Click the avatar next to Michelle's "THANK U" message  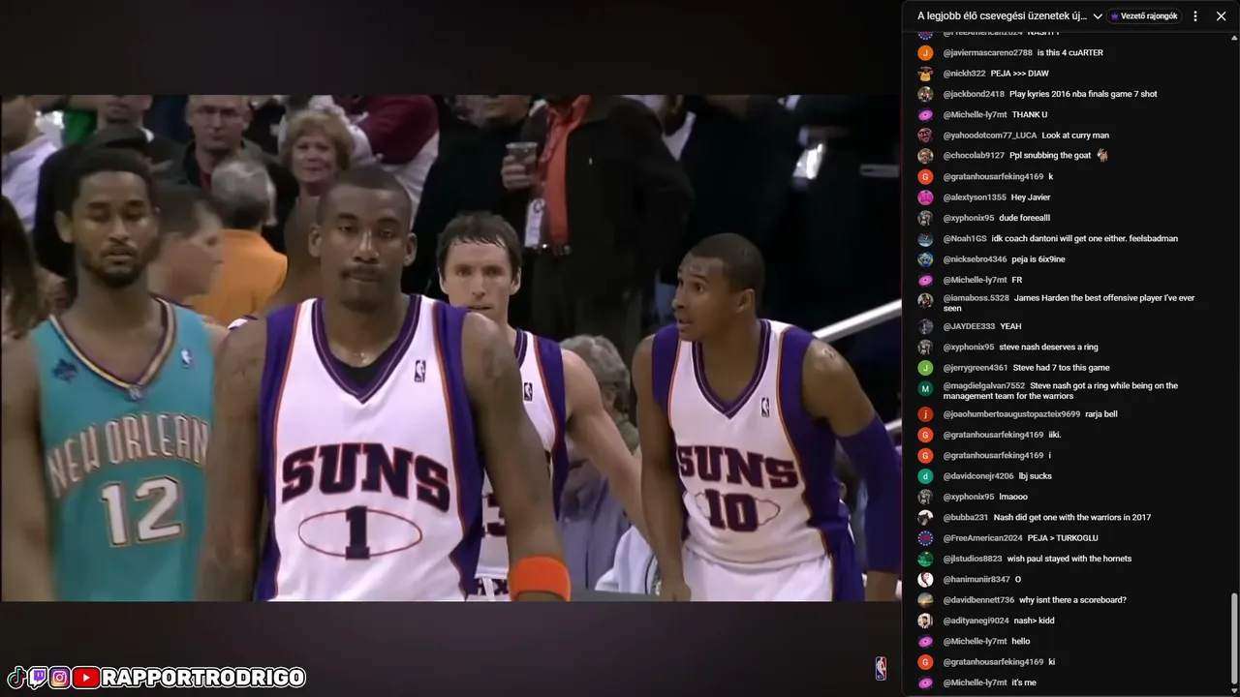tap(925, 114)
